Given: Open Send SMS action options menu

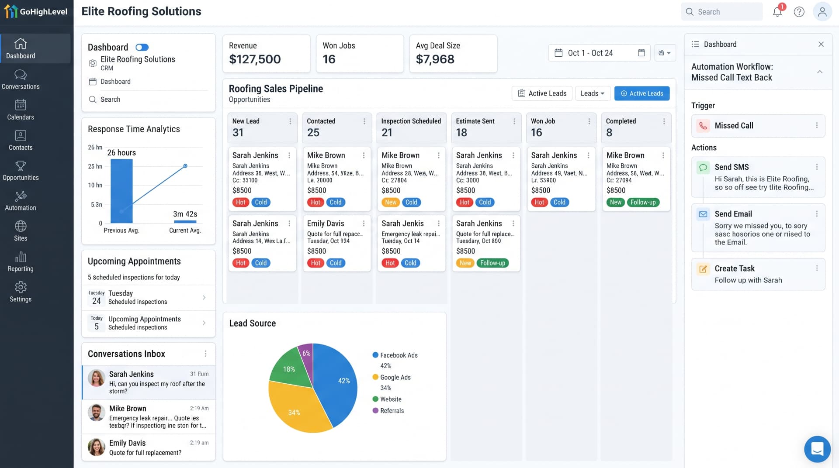Looking at the screenshot, I should point(817,167).
